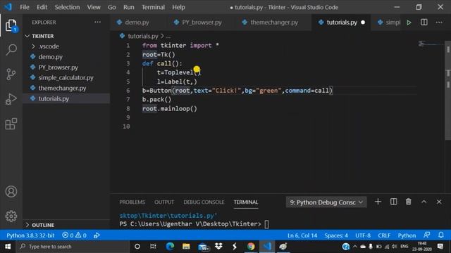Run Python file with the play icon
Screen dimensions: 451x253
(x=409, y=22)
